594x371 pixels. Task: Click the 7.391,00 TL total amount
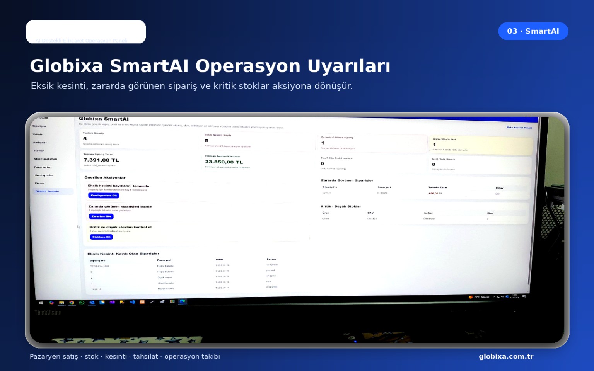coord(101,160)
